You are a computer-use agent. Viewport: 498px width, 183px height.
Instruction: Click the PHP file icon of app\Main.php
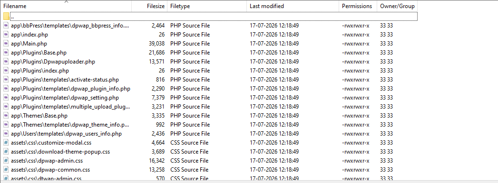click(6, 43)
